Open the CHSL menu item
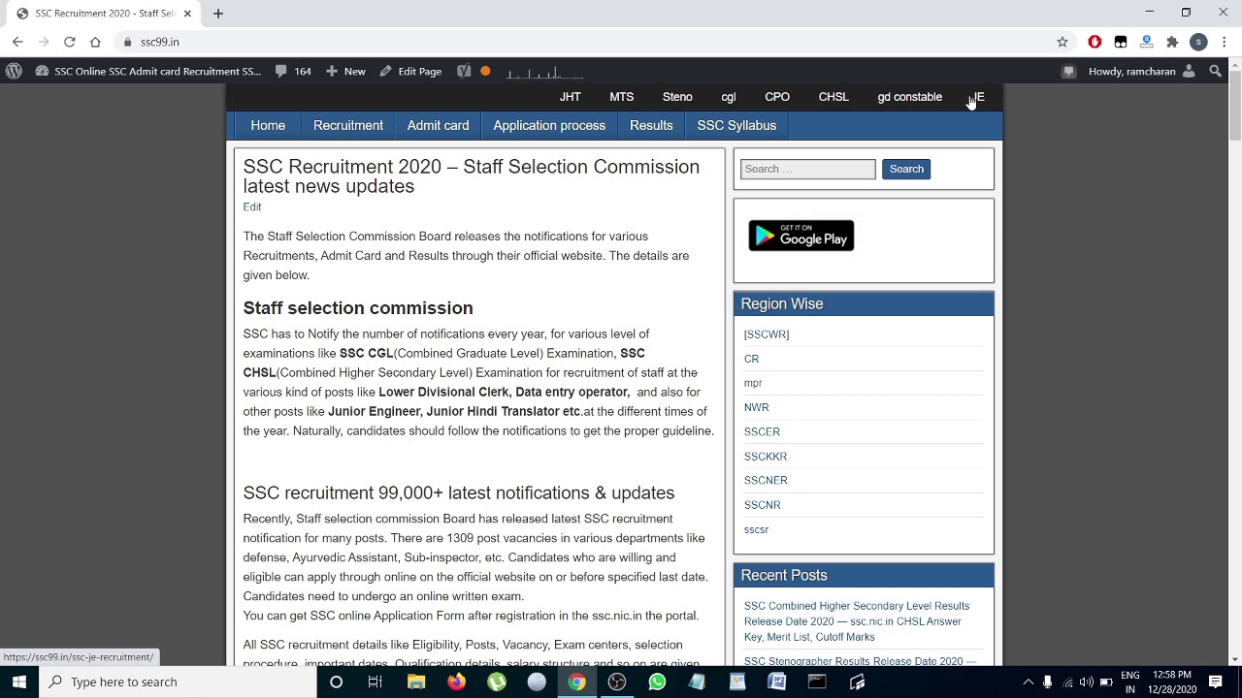 click(833, 97)
